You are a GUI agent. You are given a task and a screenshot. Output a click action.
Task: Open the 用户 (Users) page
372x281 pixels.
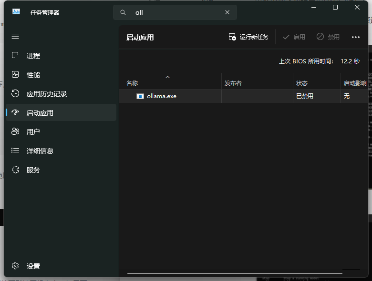33,132
